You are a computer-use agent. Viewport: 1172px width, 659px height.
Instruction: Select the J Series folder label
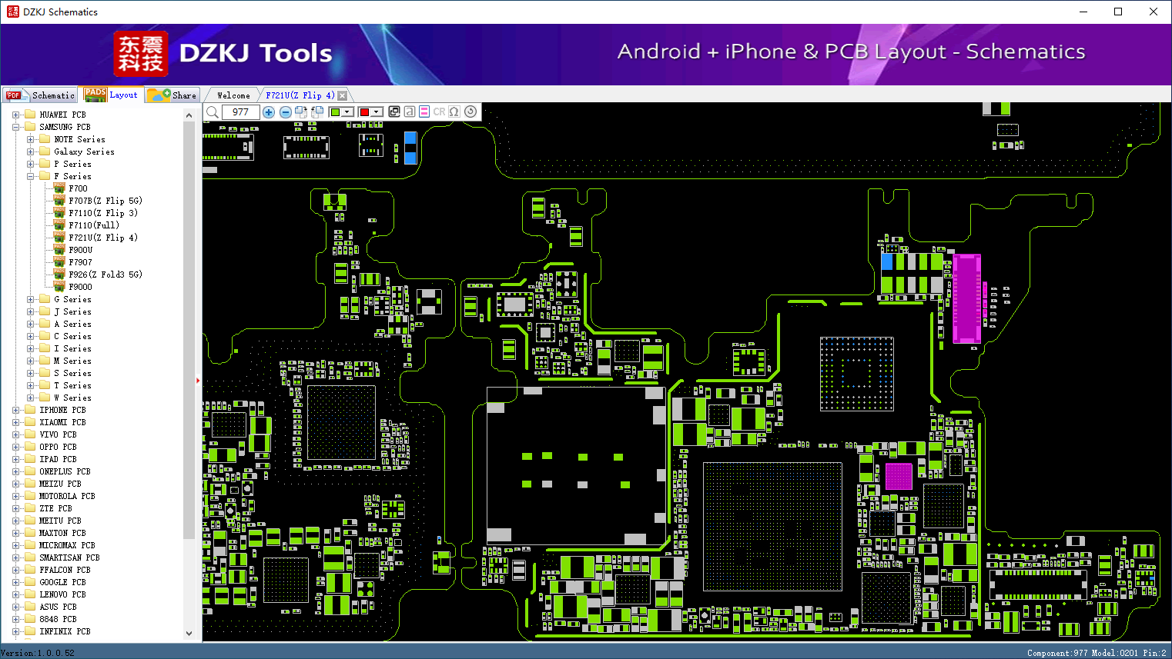pos(72,311)
